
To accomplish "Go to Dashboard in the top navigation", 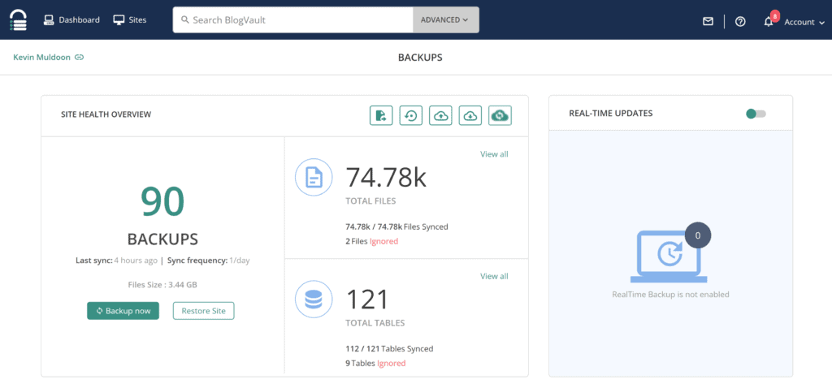I will pos(71,19).
